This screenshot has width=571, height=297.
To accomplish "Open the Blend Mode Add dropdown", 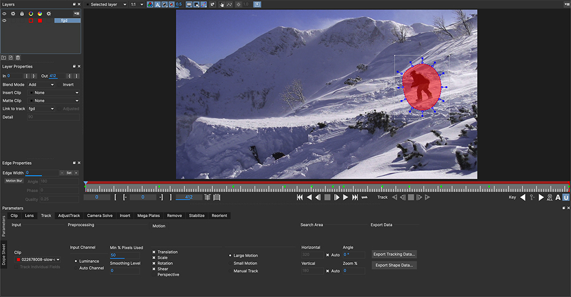I will 41,84.
